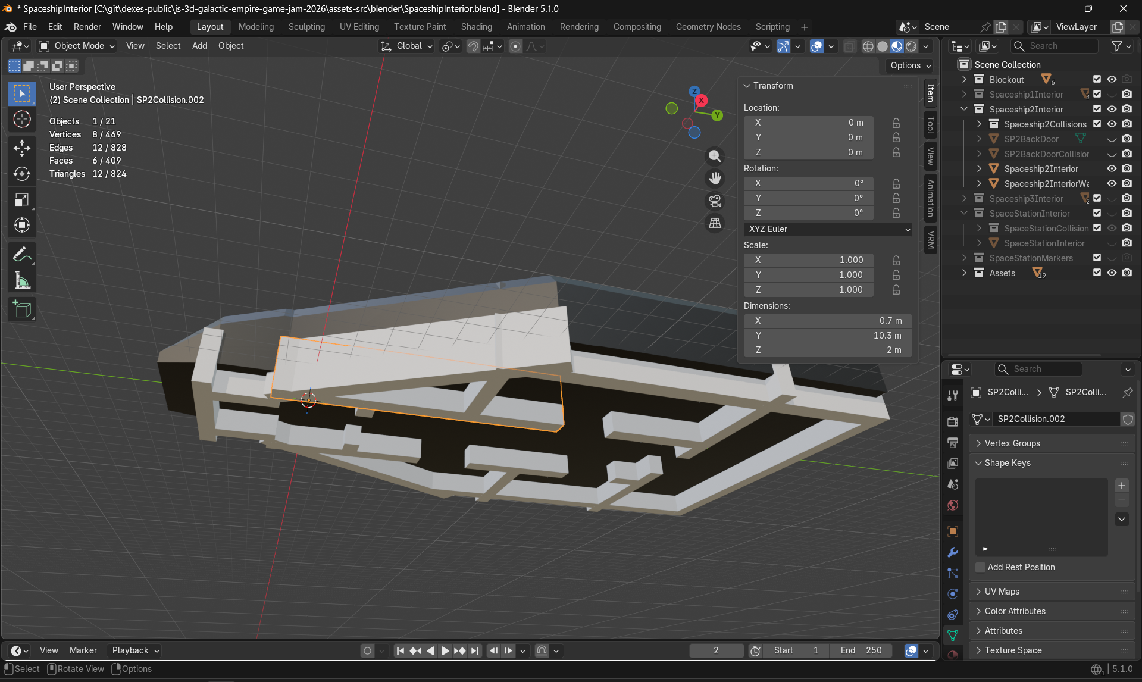Switch to the Shading workspace tab
Viewport: 1142px width, 682px height.
476,27
